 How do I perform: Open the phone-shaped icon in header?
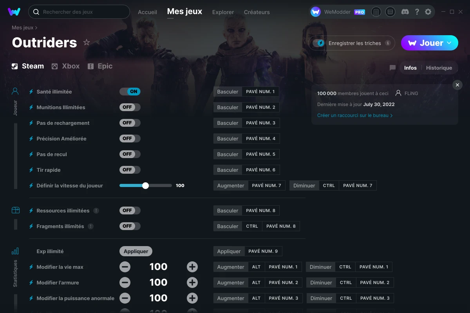click(376, 12)
